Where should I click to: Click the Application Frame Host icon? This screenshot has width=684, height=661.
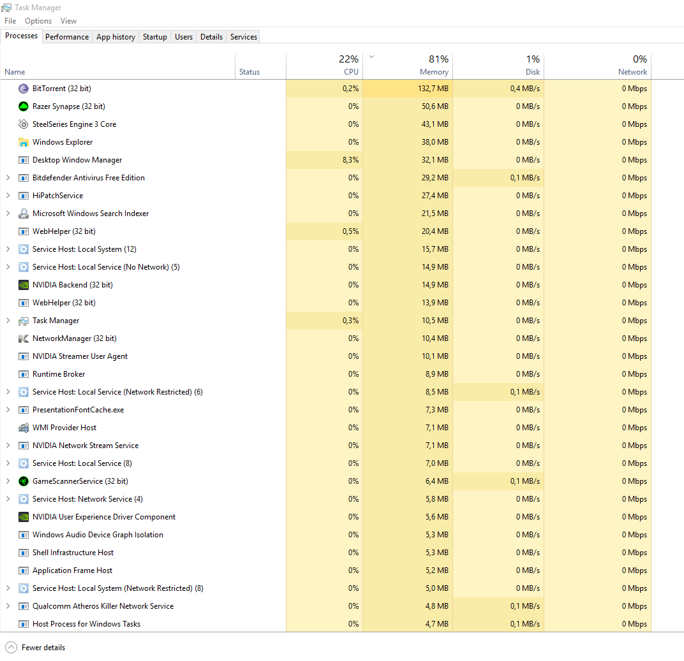[x=24, y=571]
